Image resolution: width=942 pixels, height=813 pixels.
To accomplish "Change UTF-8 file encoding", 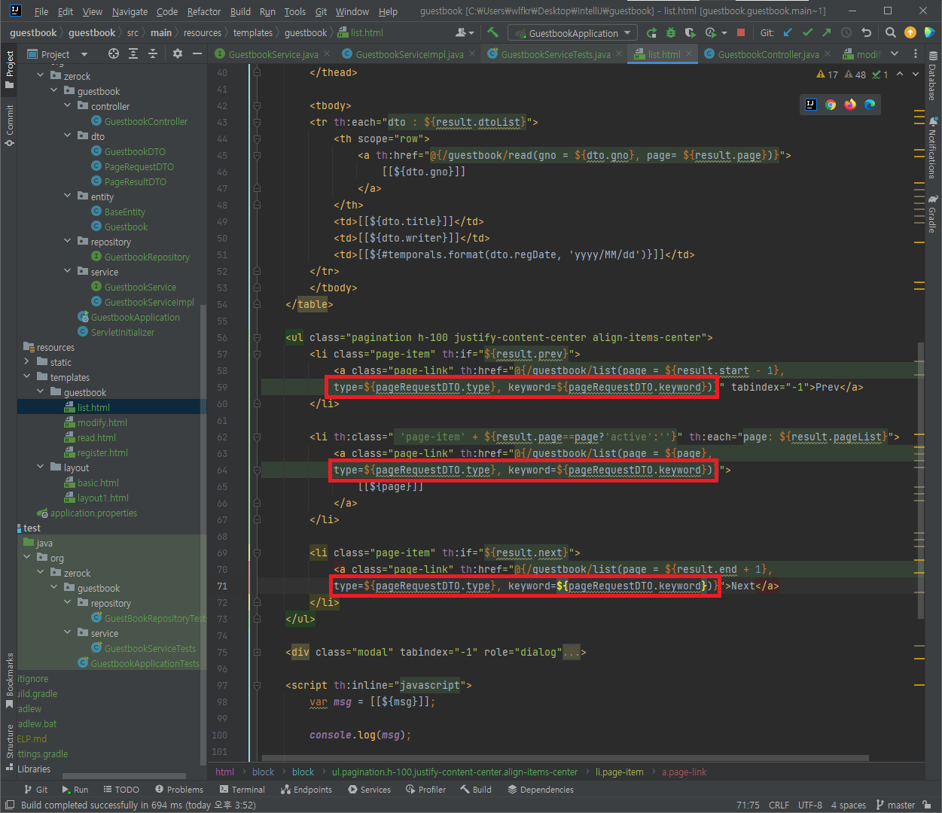I will click(x=809, y=805).
